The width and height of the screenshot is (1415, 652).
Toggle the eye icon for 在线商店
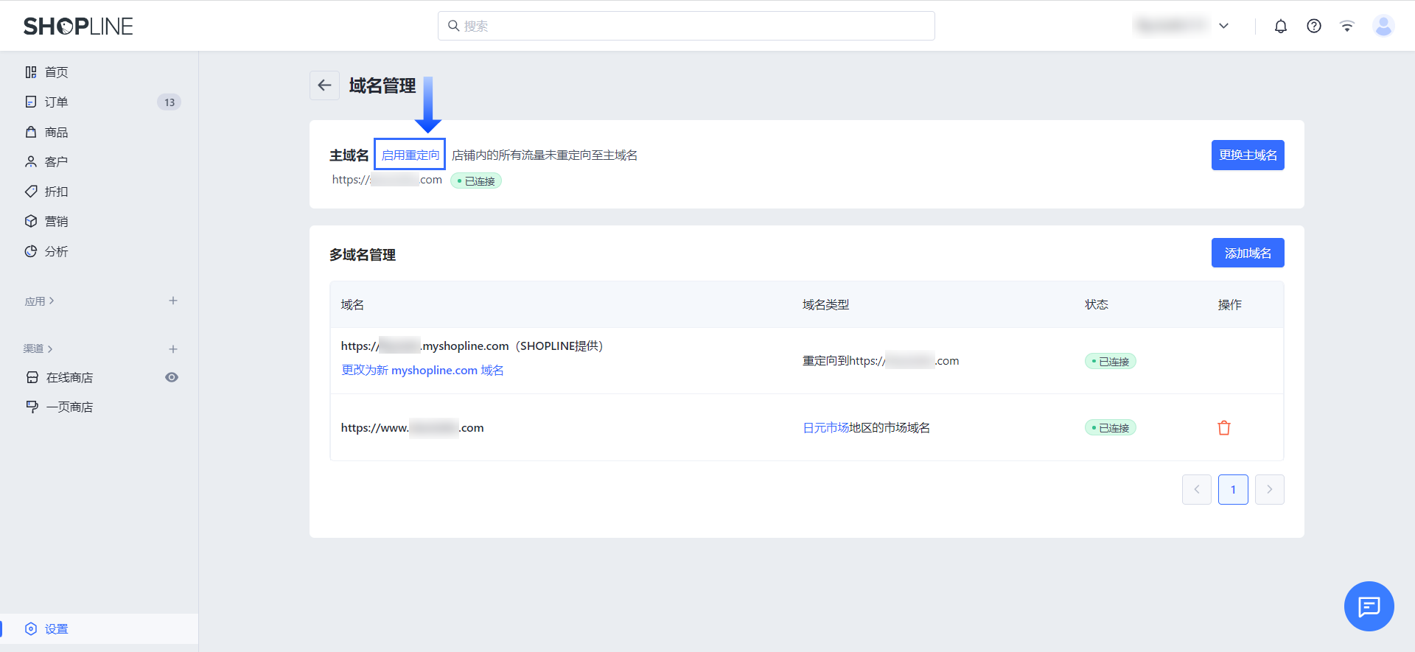pos(172,377)
